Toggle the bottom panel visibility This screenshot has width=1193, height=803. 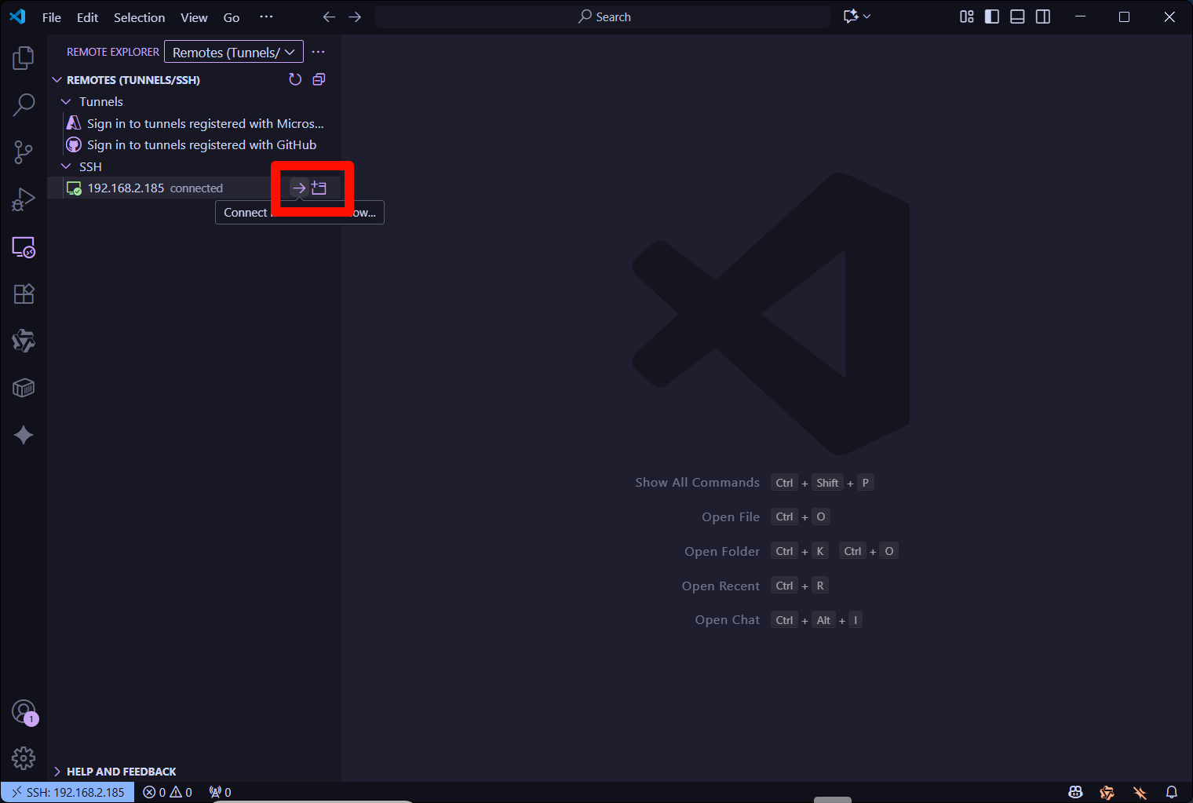[x=1017, y=16]
